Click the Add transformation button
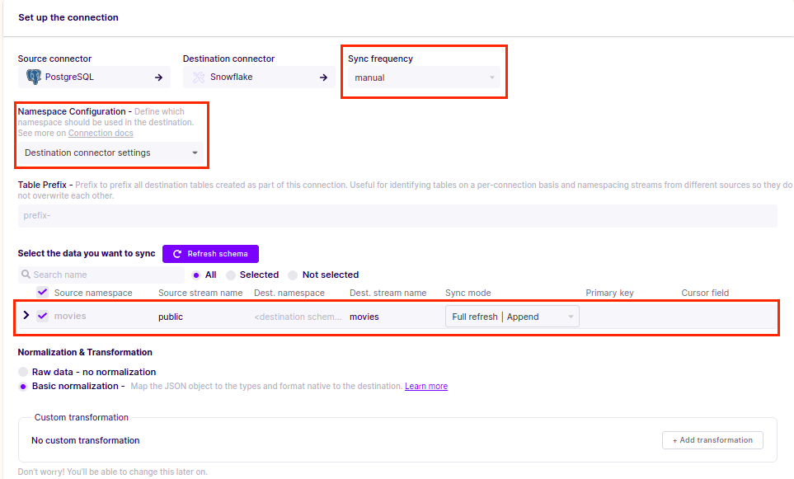The width and height of the screenshot is (794, 479). pos(712,439)
